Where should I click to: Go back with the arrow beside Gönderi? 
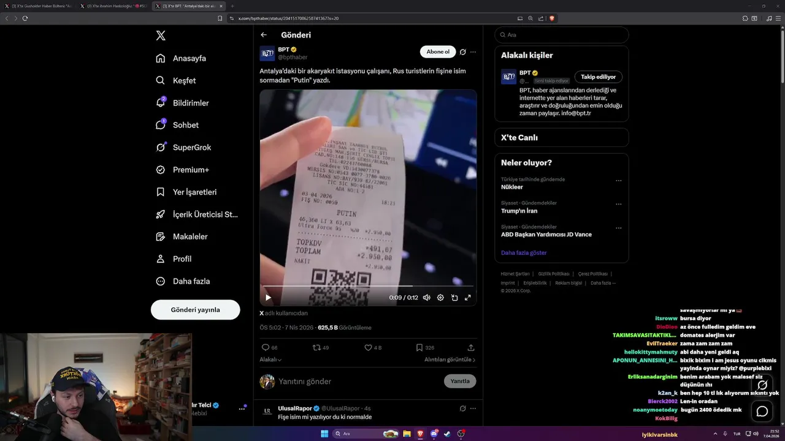[264, 35]
